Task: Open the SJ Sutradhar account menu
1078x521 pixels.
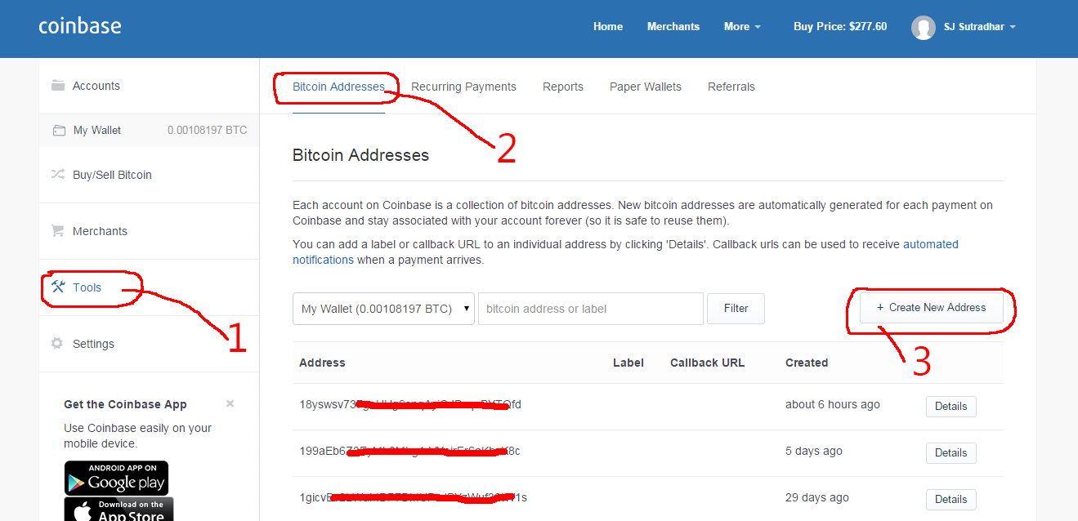Action: [980, 27]
